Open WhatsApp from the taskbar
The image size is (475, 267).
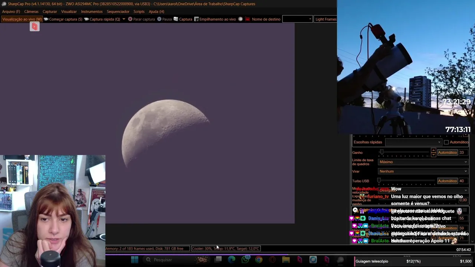245,260
